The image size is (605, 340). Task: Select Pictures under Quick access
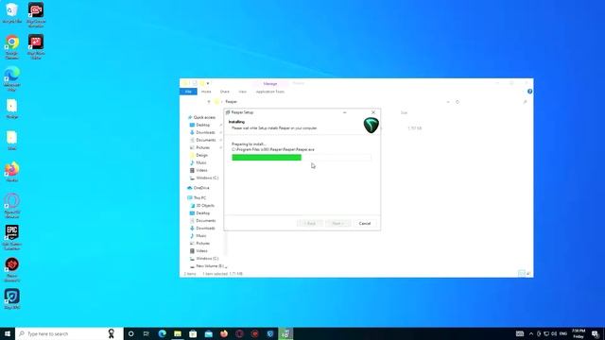(x=199, y=147)
